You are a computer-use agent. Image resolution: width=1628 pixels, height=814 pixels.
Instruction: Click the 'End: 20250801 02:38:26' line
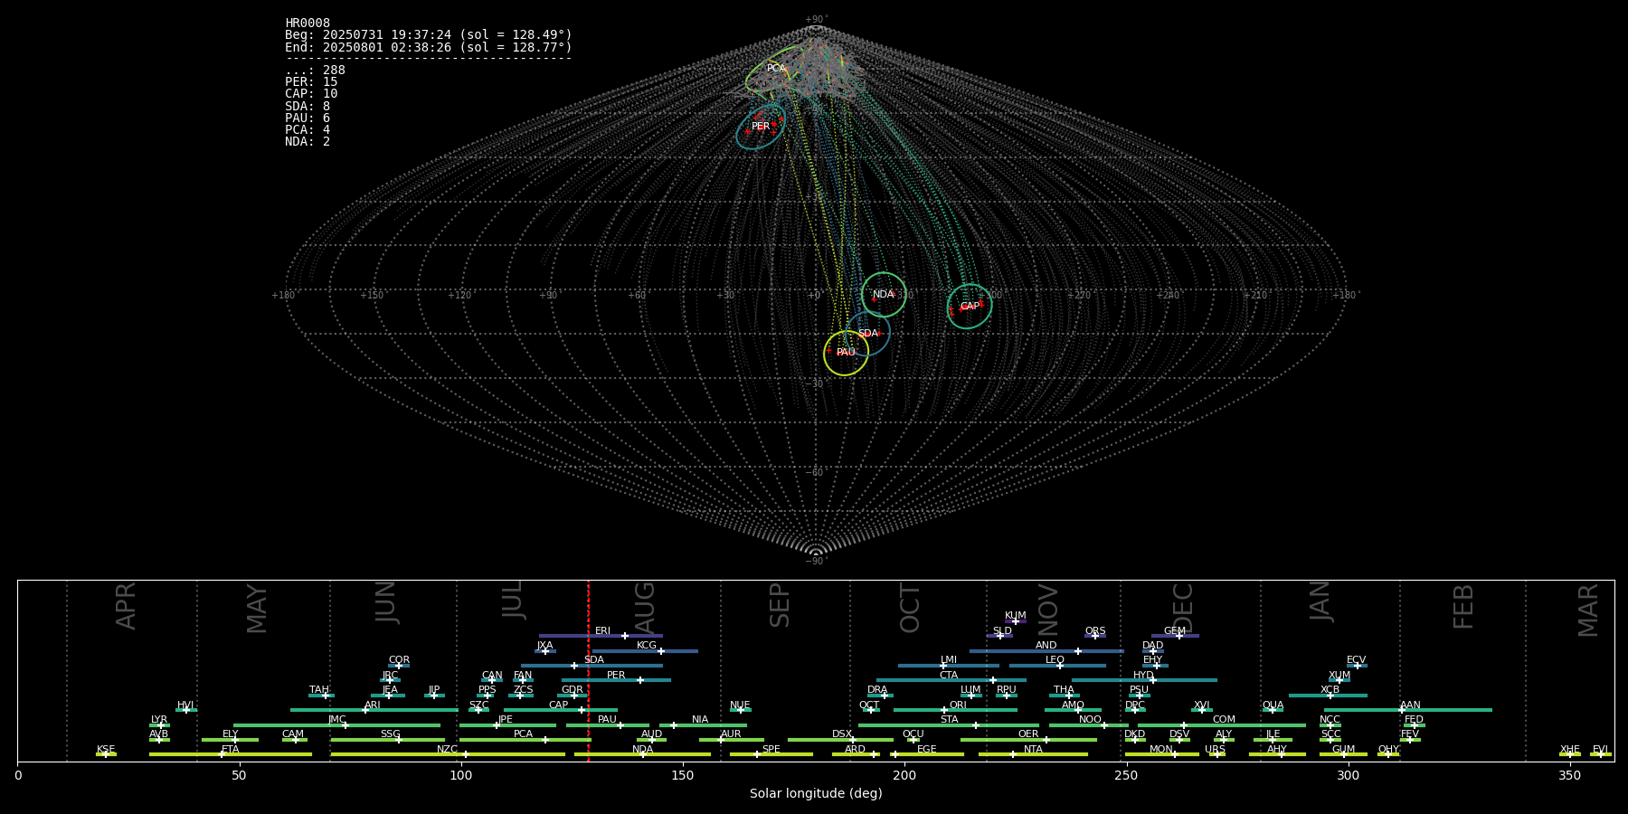tap(429, 47)
